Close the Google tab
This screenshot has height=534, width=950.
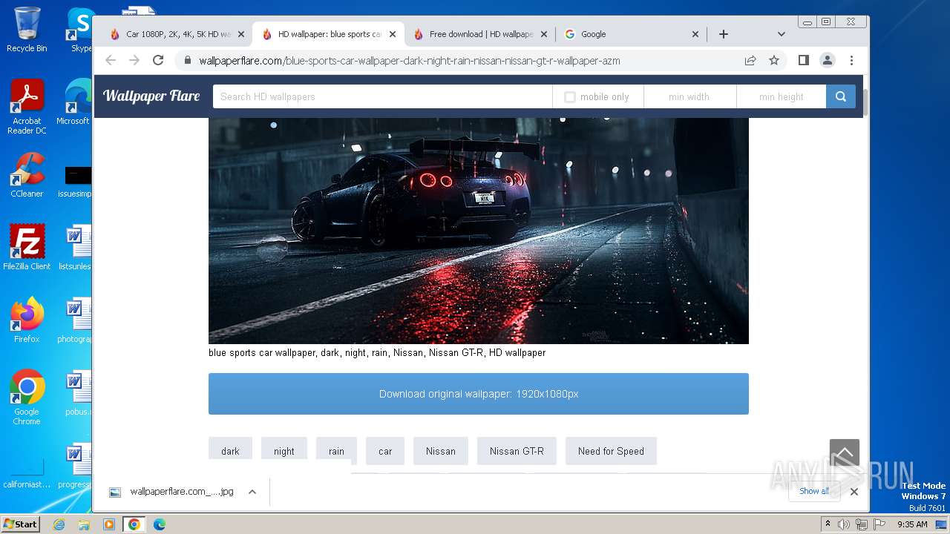click(x=695, y=34)
